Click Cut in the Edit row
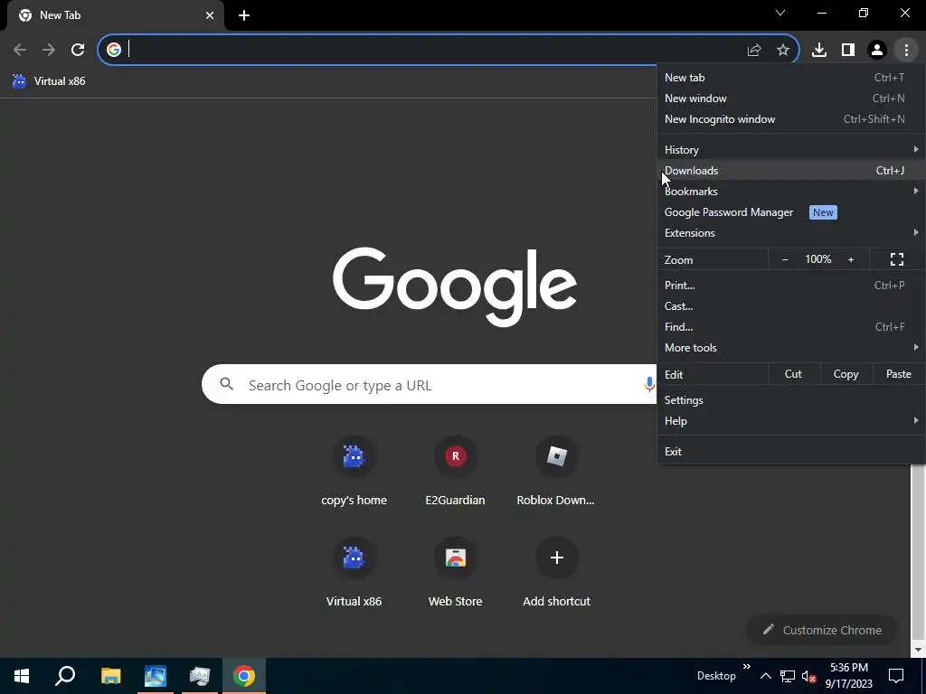Screen dimensions: 926x694 (793, 374)
